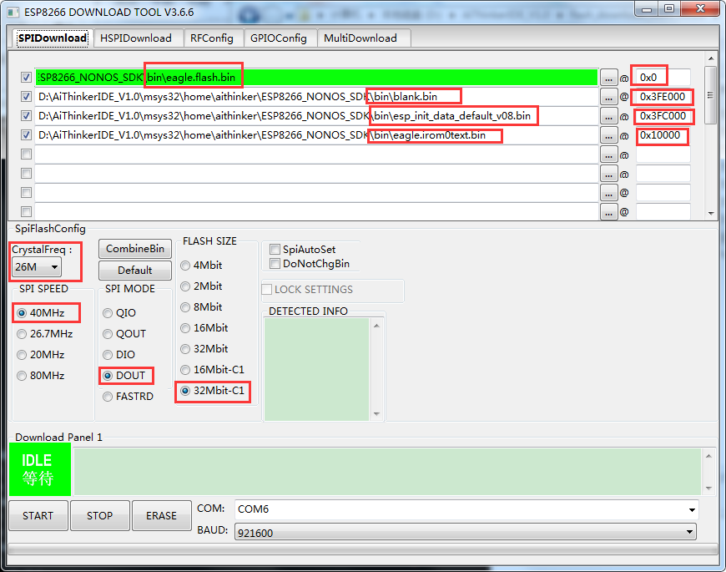Viewport: 726px width, 572px height.
Task: Switch to the SPIDownload tab
Action: [53, 38]
